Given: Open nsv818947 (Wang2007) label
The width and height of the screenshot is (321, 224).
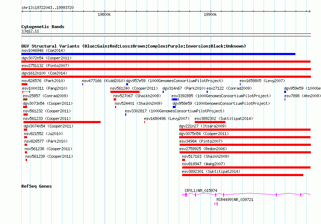Looking at the screenshot, I should point(203,164).
